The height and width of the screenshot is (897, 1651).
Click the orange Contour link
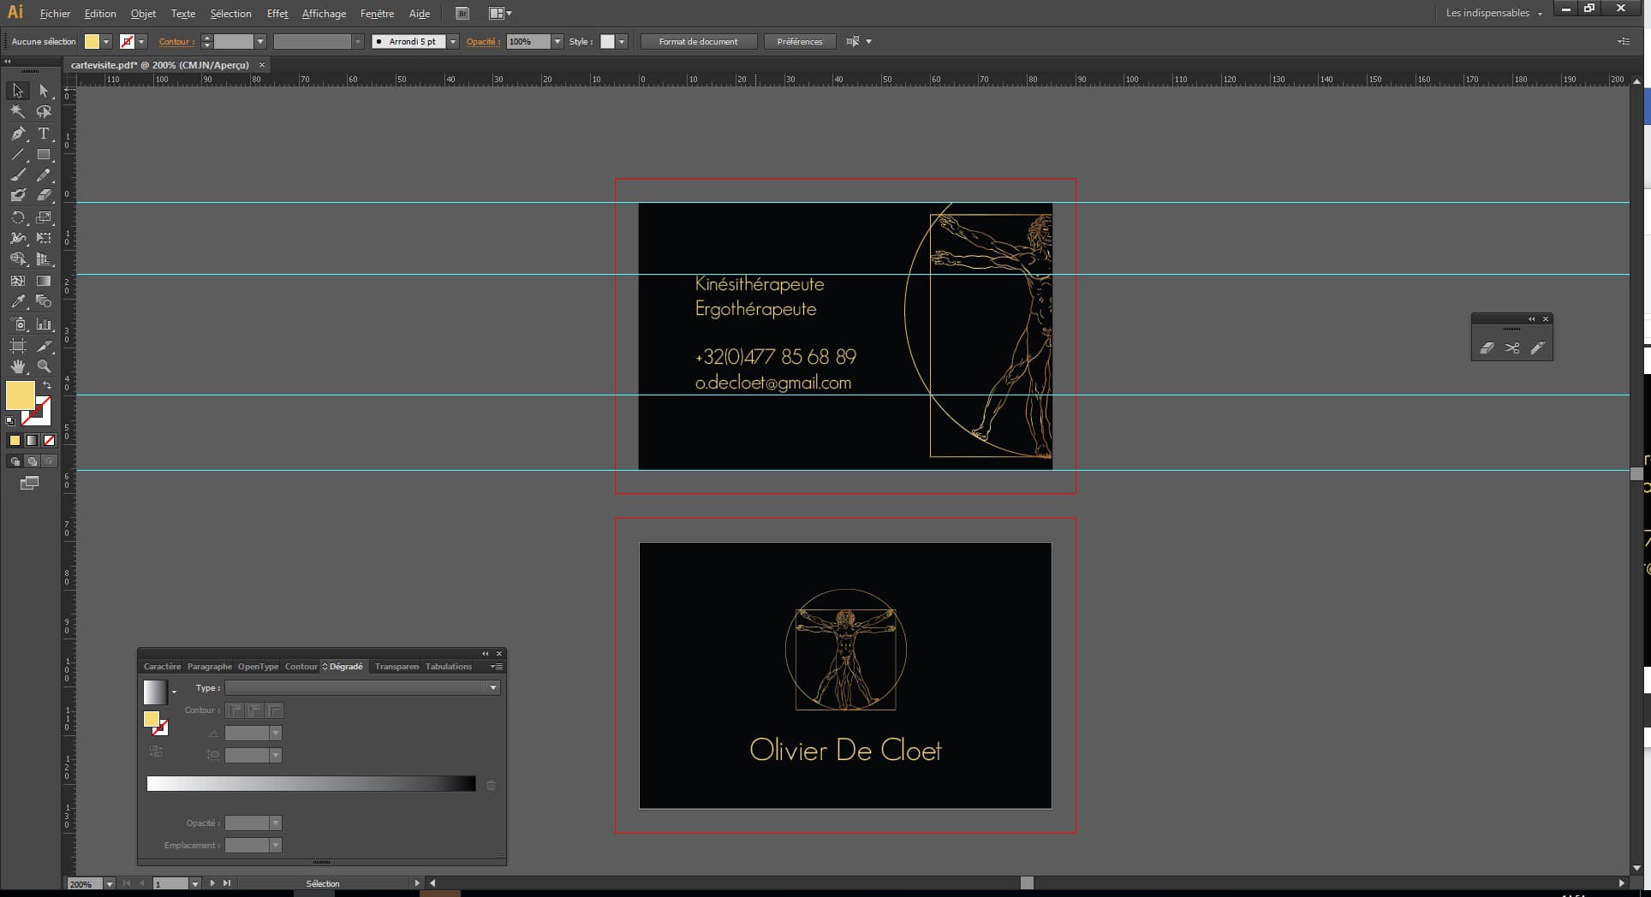tap(175, 42)
